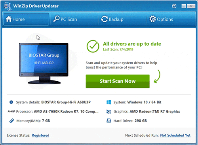This screenshot has width=198, height=145.
Task: Click the 'Windows 10 / 64 Bit' value
Action: click(144, 102)
